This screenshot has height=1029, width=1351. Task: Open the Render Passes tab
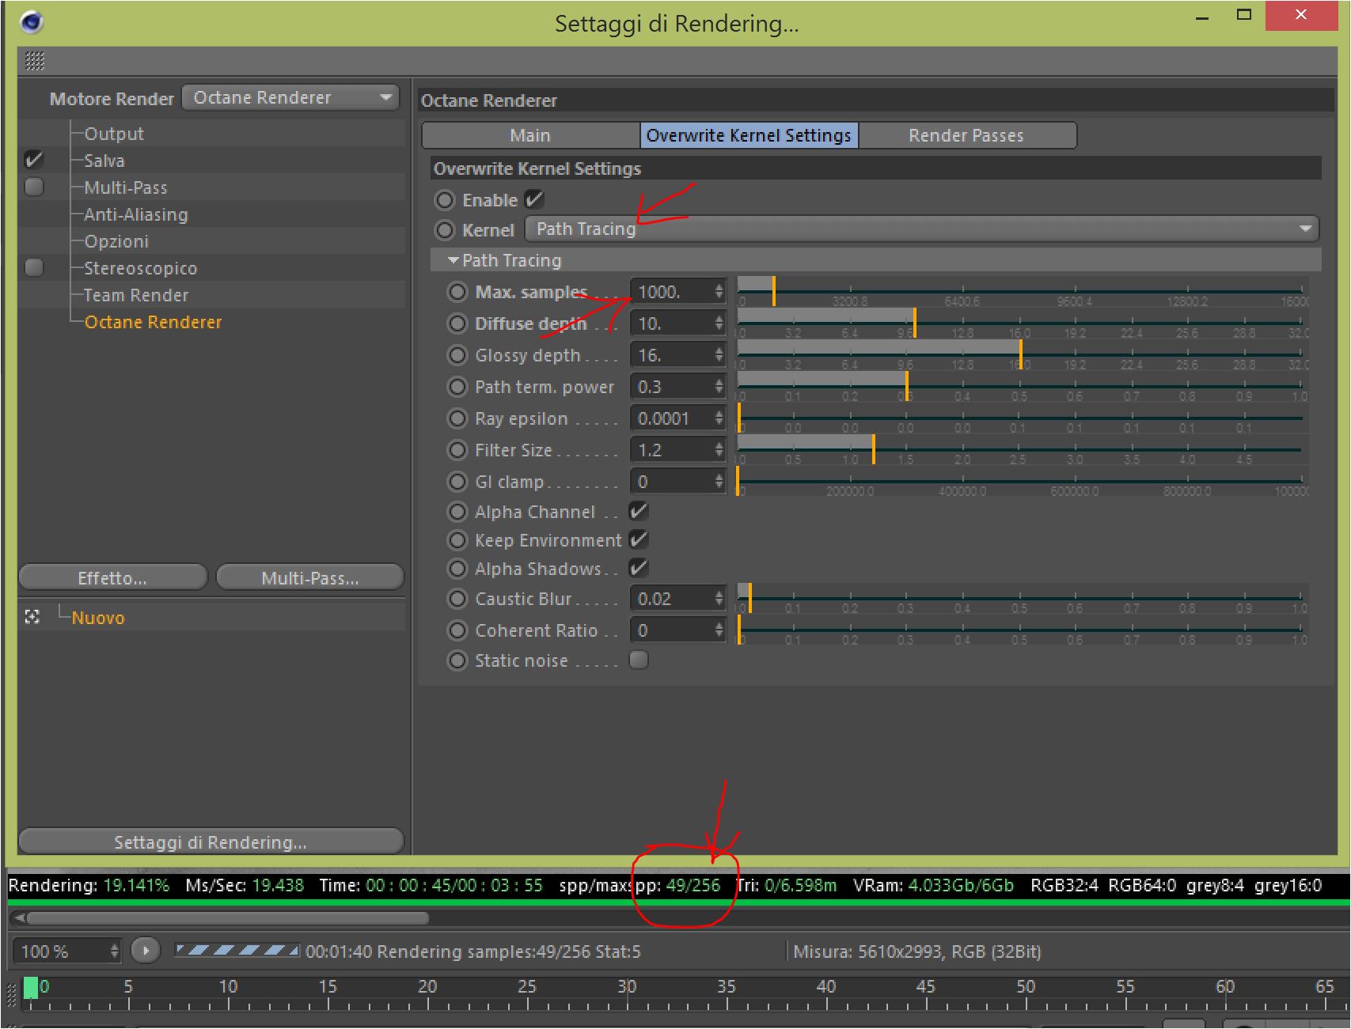click(966, 135)
